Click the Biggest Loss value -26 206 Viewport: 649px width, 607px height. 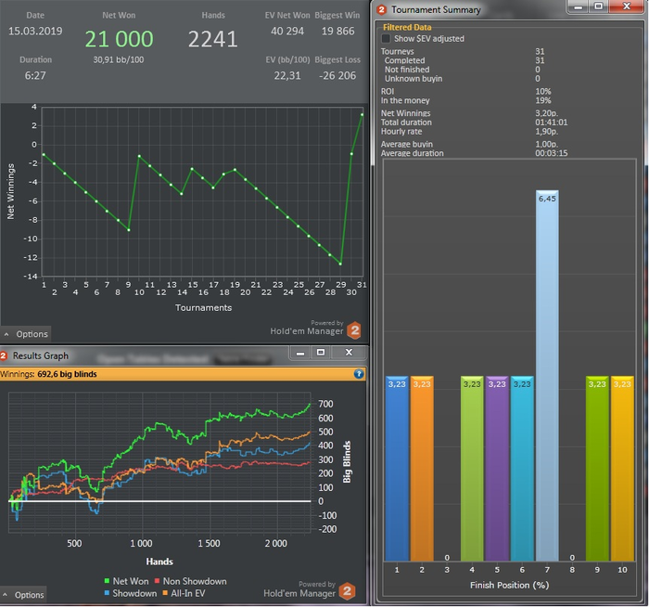337,75
